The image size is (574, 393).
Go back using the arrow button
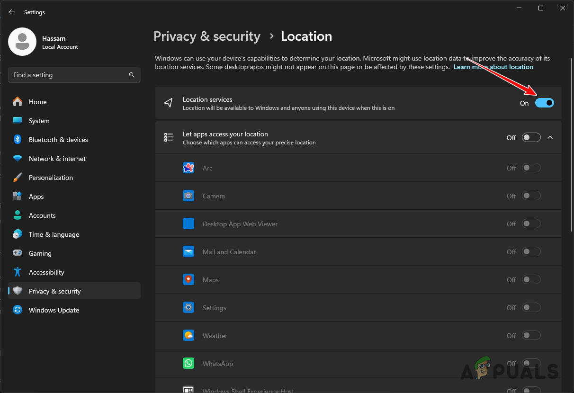(11, 12)
